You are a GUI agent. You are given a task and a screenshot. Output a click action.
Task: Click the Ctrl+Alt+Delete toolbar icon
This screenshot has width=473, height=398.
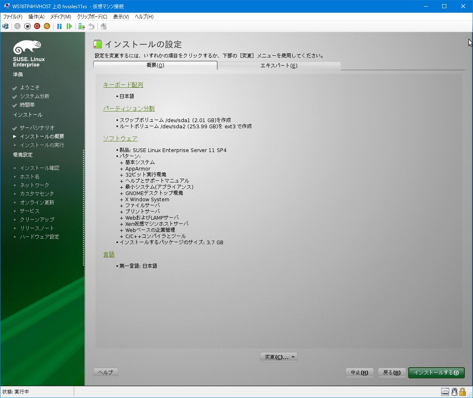pyautogui.click(x=5, y=26)
